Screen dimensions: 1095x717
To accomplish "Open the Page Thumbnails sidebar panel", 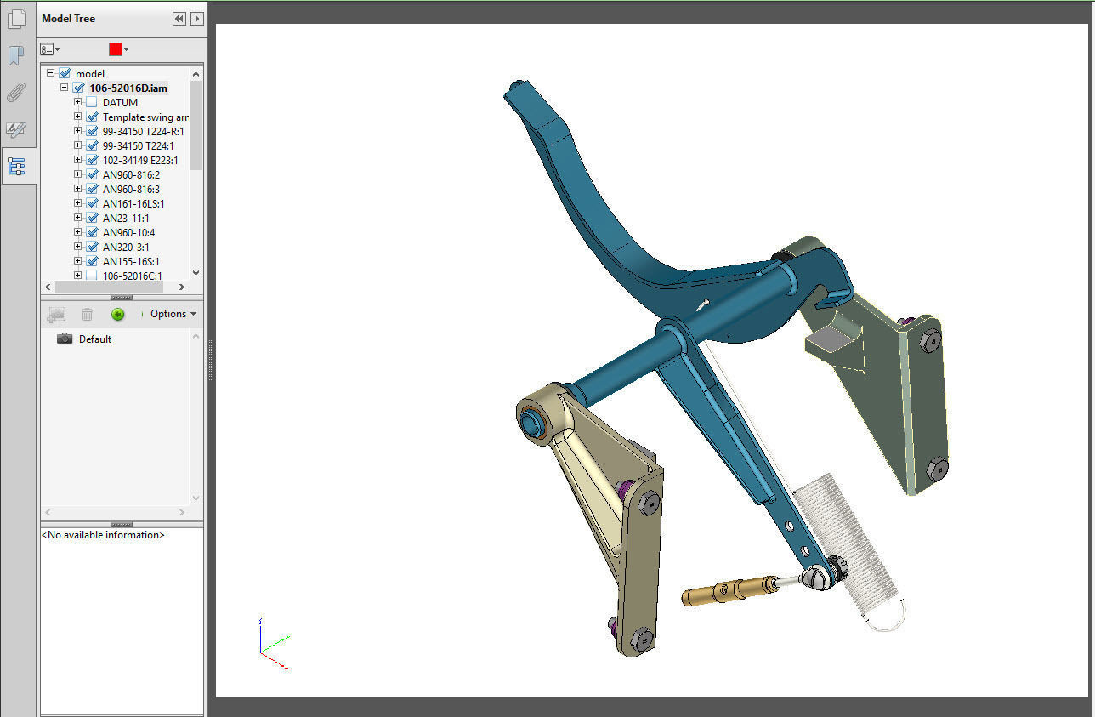I will tap(17, 19).
